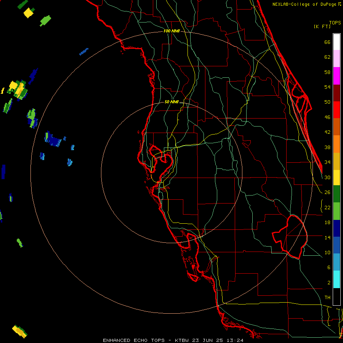Click legend value 54

click(327, 87)
